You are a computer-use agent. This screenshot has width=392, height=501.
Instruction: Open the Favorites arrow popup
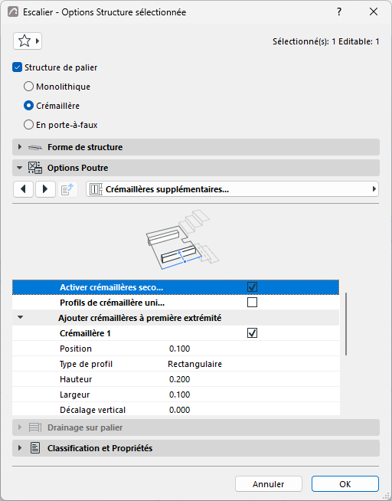click(x=38, y=41)
